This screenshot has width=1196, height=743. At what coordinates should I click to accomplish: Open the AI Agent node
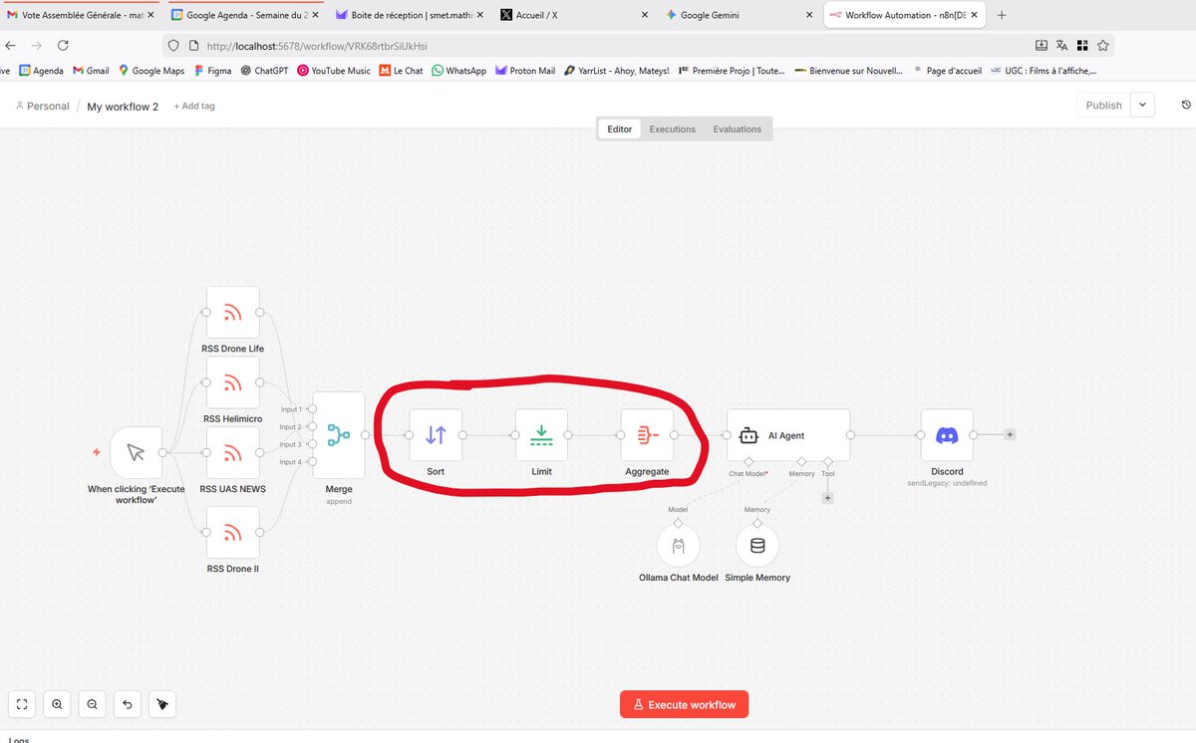pos(788,435)
